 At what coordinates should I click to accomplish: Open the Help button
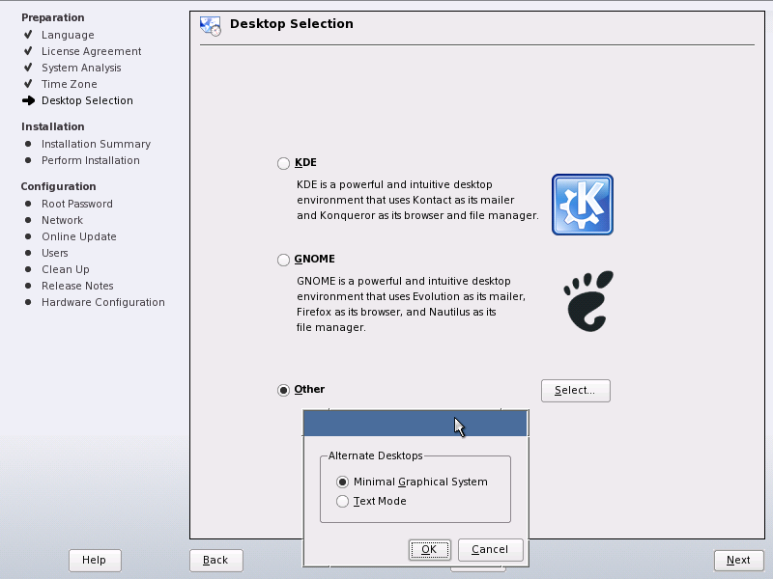[x=95, y=561]
